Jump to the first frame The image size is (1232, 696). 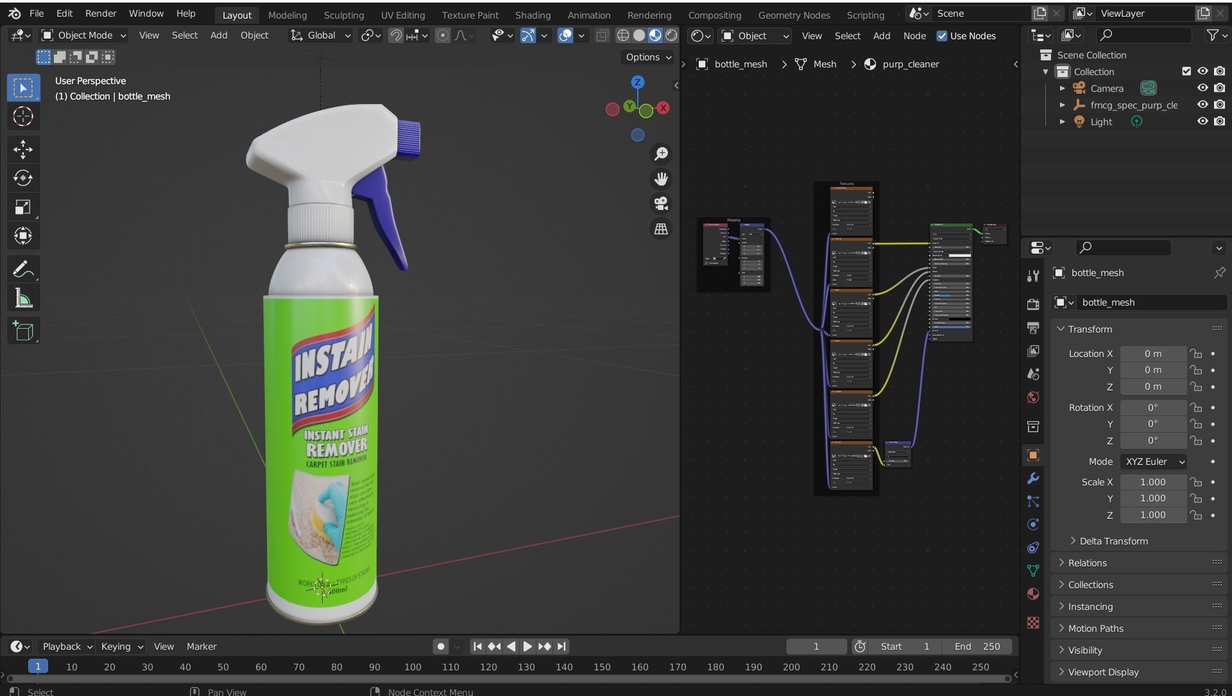(477, 647)
